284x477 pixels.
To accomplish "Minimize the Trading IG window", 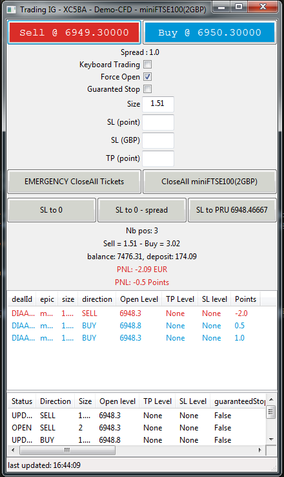I will coord(221,7).
